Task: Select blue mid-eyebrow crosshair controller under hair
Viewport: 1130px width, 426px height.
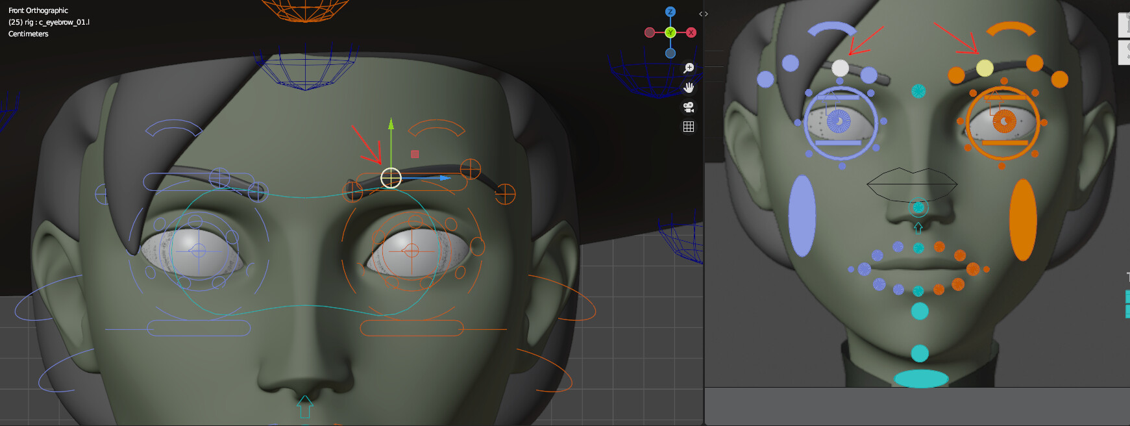Action: [x=219, y=177]
